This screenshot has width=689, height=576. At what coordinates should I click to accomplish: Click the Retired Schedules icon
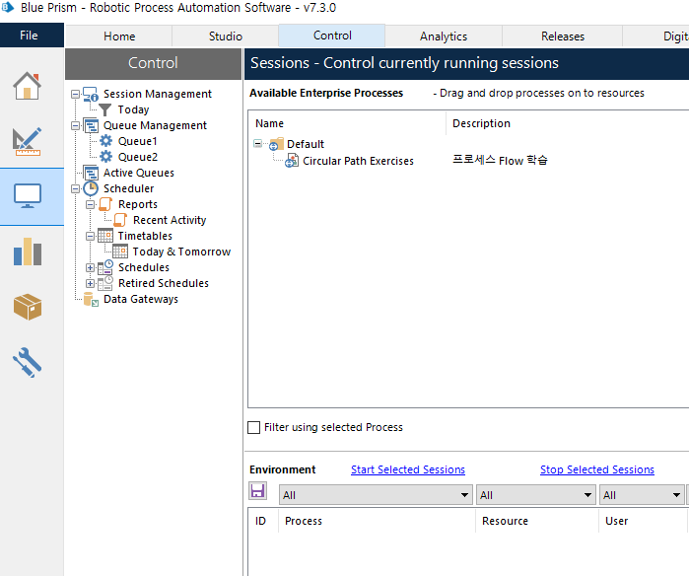coord(105,283)
